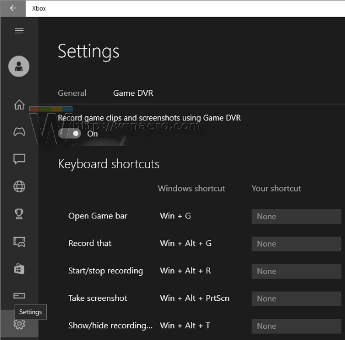This screenshot has width=345, height=340.
Task: Open the user profile avatar
Action: 19,66
